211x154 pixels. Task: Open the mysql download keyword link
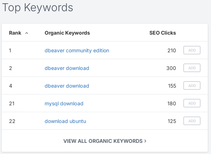tap(64, 104)
